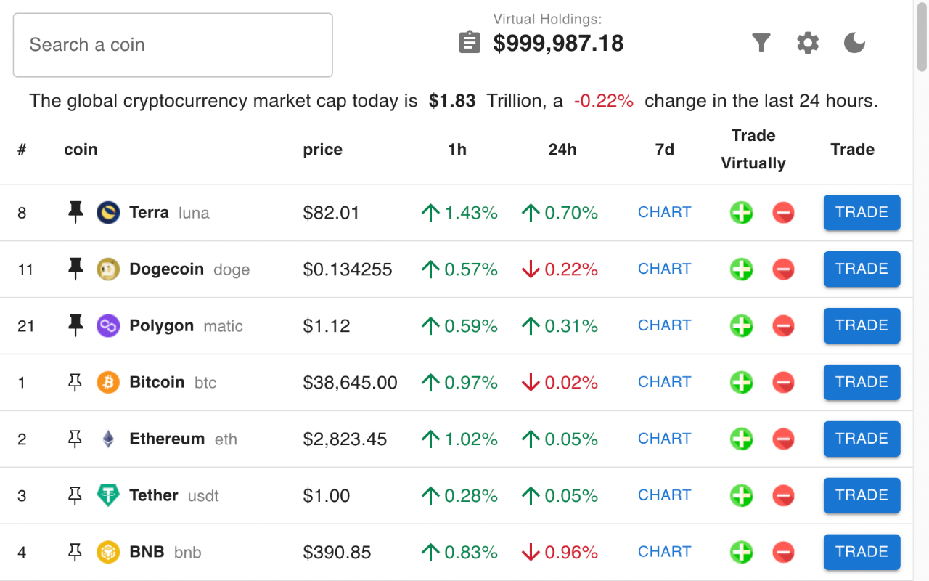Click TRADE button for Polygon
Viewport: 929px width, 581px height.
coord(862,326)
